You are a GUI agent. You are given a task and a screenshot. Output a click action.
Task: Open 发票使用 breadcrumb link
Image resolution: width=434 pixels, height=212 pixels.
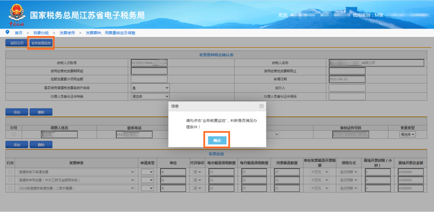click(67, 33)
